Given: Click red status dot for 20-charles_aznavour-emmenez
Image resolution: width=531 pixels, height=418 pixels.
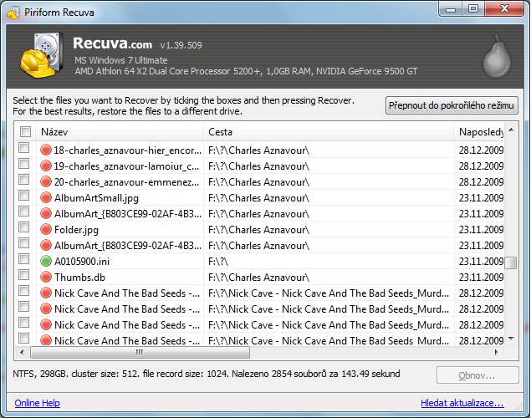Looking at the screenshot, I should 46,181.
